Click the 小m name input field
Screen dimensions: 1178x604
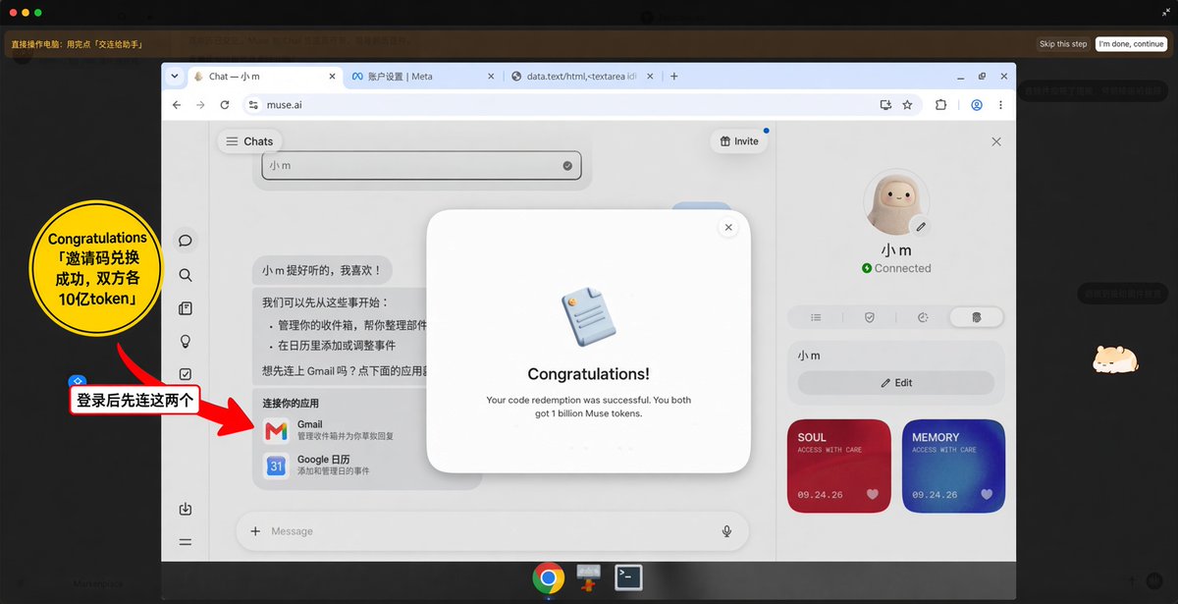421,166
